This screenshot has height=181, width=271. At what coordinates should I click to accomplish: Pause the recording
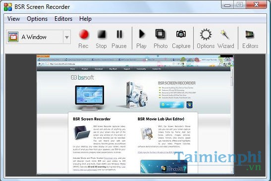pos(119,39)
